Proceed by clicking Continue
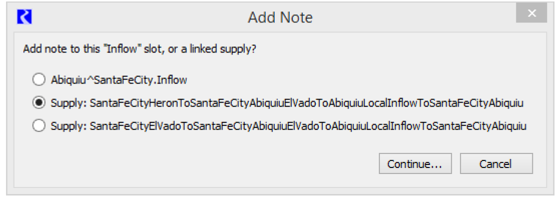Viewport: 557px width, 197px height. pyautogui.click(x=415, y=163)
